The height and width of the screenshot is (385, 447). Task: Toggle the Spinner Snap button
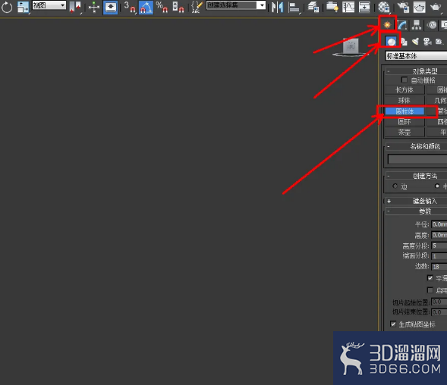pyautogui.click(x=178, y=7)
